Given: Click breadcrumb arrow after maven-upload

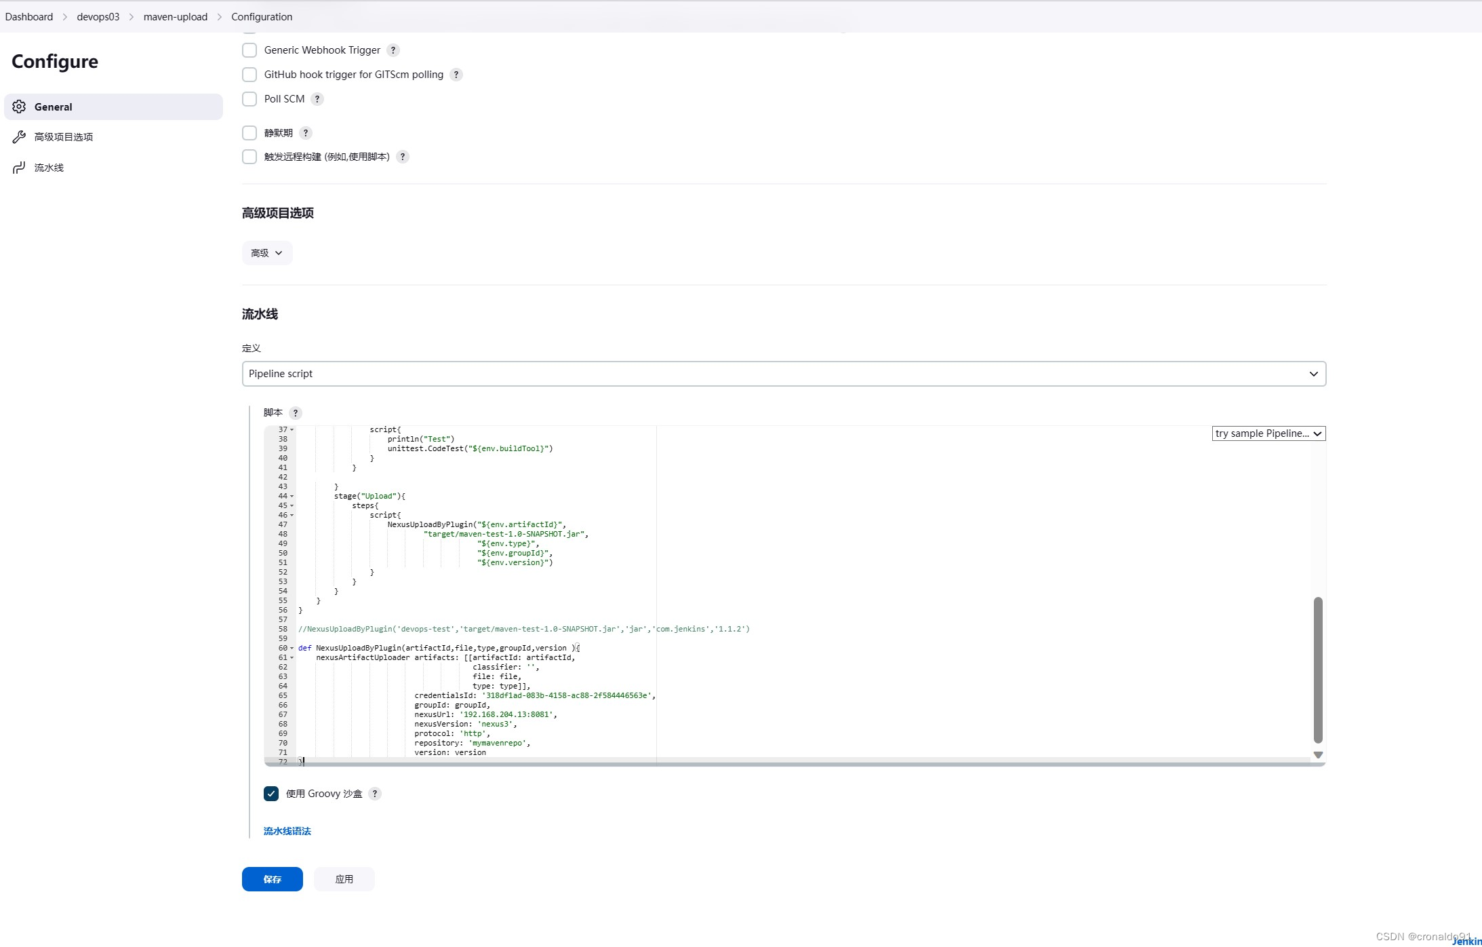Looking at the screenshot, I should pos(220,17).
